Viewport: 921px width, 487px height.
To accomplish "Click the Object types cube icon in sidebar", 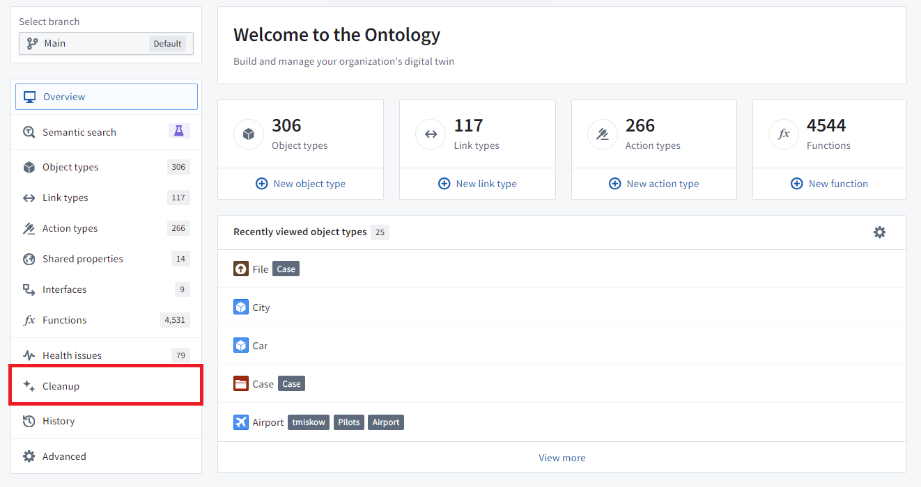I will 29,167.
